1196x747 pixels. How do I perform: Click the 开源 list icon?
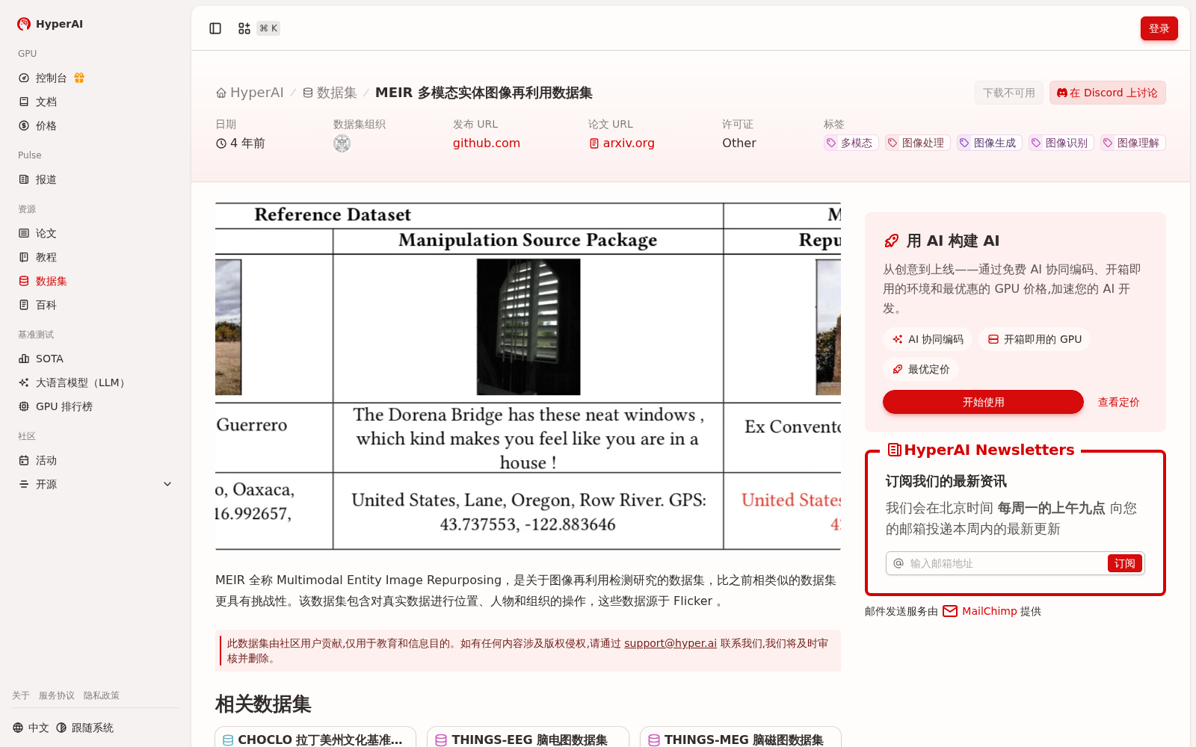click(24, 484)
